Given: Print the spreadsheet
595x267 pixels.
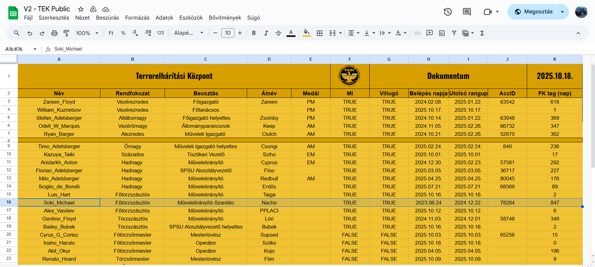Looking at the screenshot, I should tap(54, 33).
